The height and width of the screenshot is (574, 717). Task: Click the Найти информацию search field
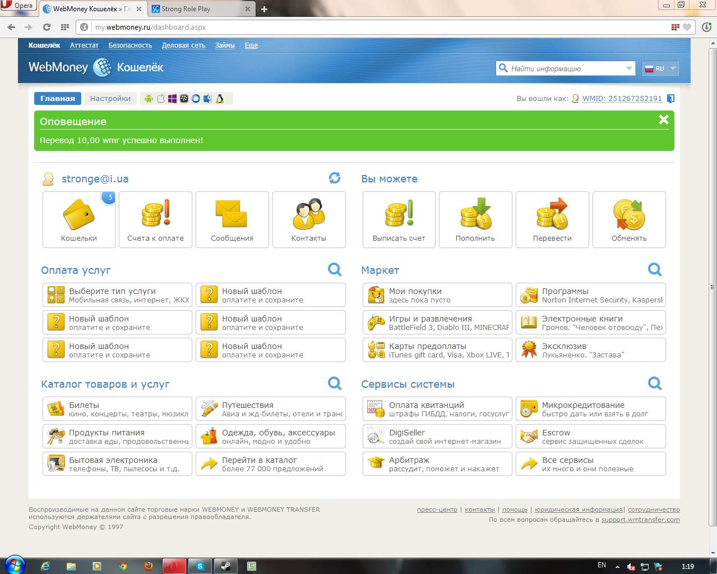pyautogui.click(x=566, y=68)
